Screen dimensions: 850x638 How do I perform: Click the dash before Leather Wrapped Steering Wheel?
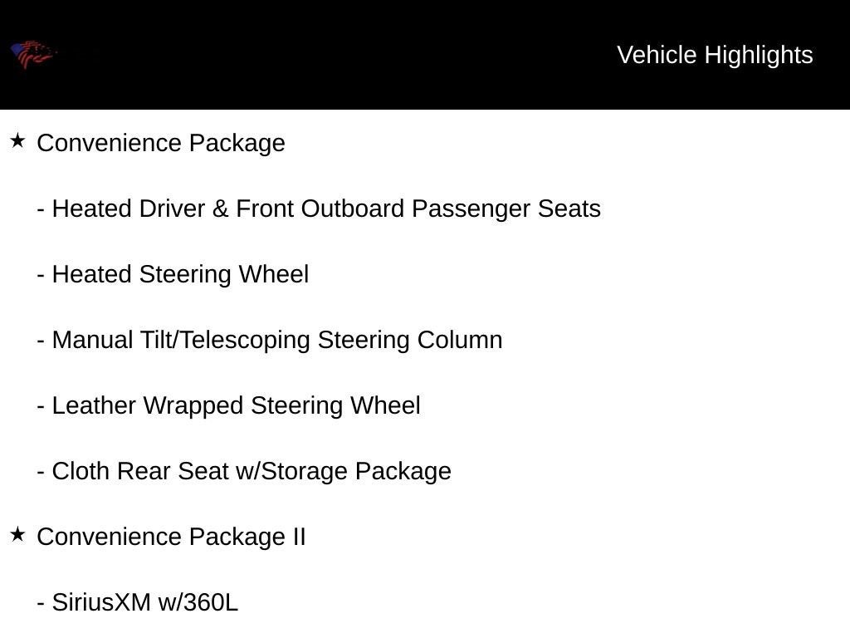pos(41,406)
